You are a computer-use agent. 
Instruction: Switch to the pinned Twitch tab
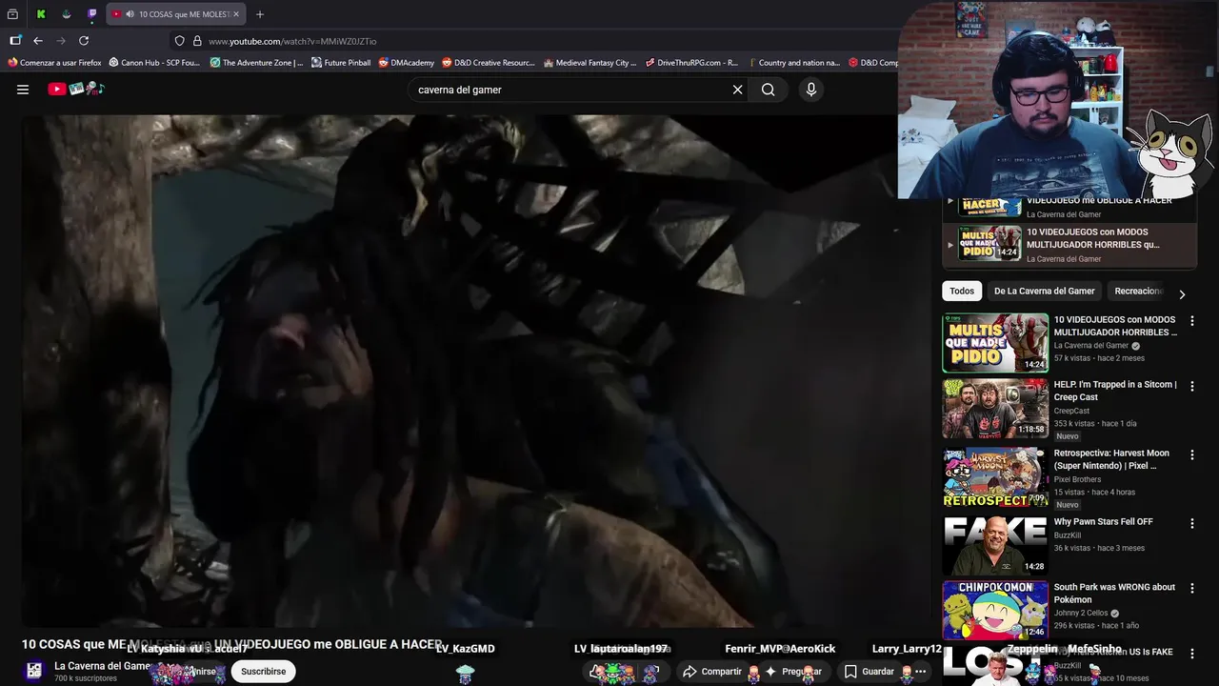(92, 14)
